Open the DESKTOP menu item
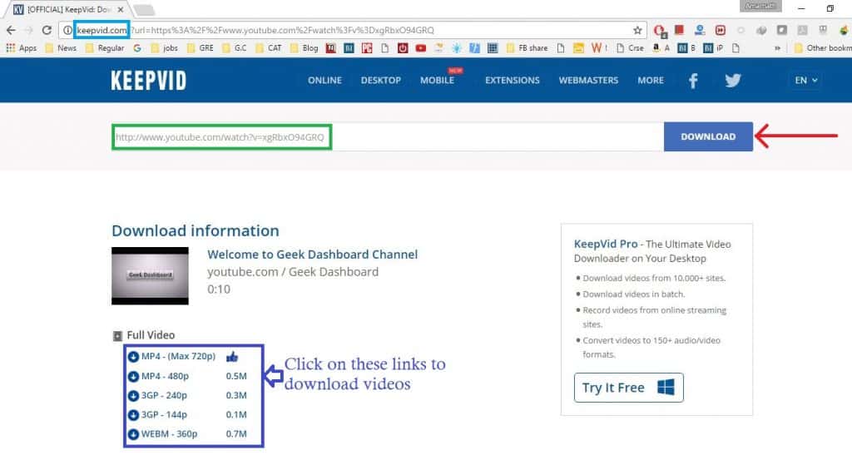This screenshot has height=455, width=852. 381,81
